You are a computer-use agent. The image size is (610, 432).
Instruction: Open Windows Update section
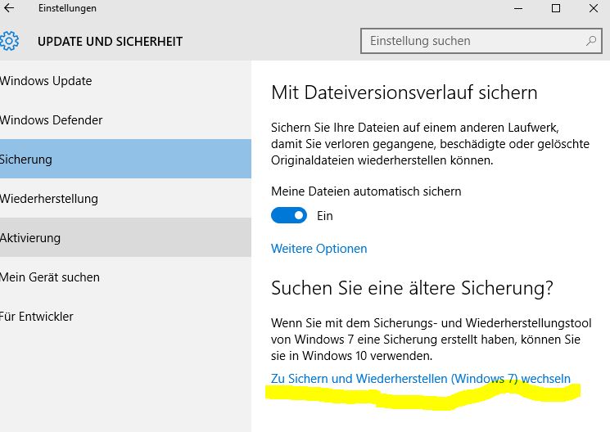125,81
